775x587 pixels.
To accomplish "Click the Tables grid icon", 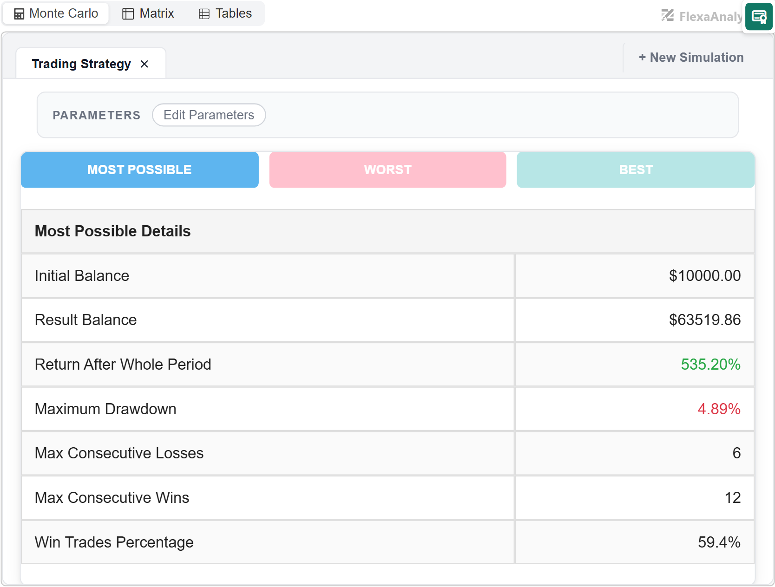I will [204, 14].
